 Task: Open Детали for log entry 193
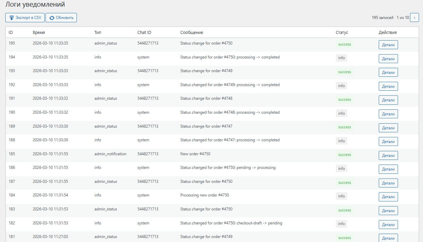coord(388,72)
